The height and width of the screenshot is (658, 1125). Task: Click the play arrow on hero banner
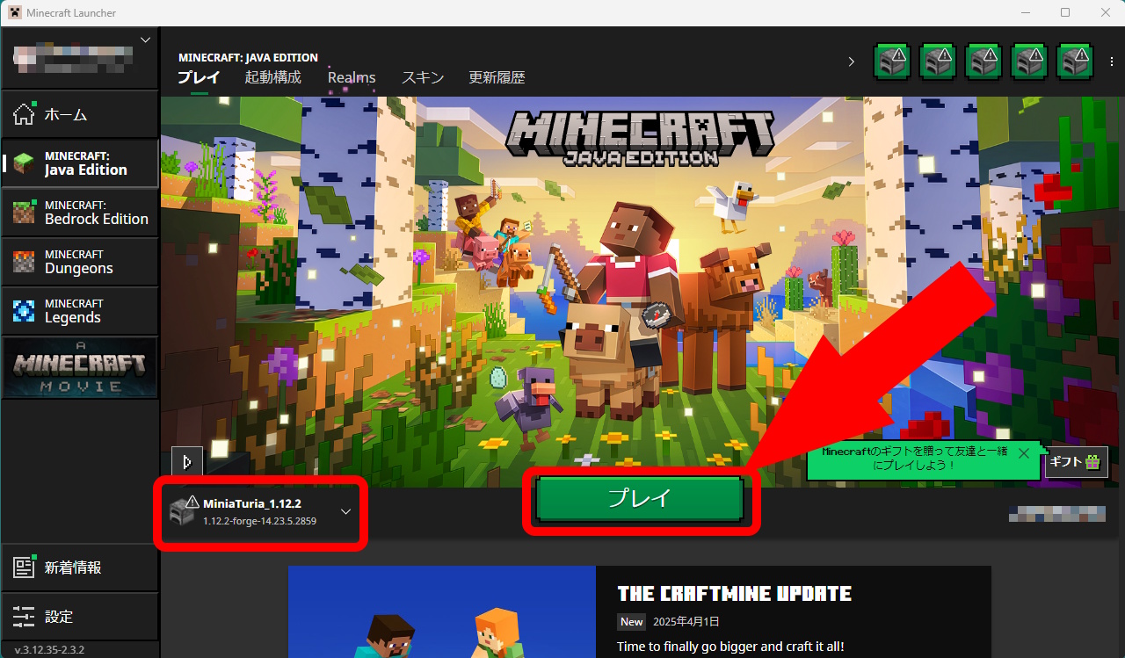(x=186, y=461)
